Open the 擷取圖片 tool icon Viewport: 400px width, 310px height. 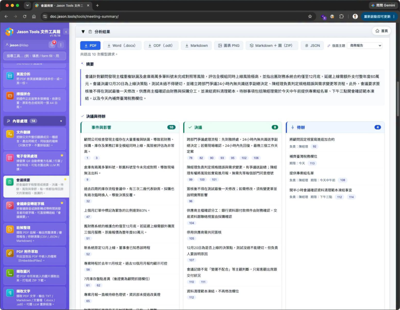[10, 273]
